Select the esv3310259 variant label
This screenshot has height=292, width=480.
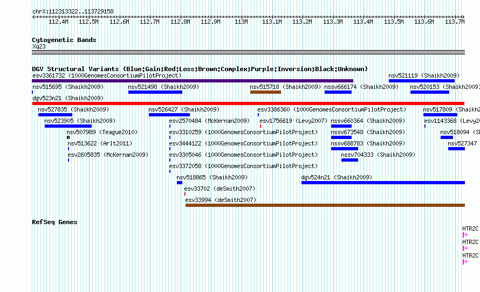pos(243,132)
